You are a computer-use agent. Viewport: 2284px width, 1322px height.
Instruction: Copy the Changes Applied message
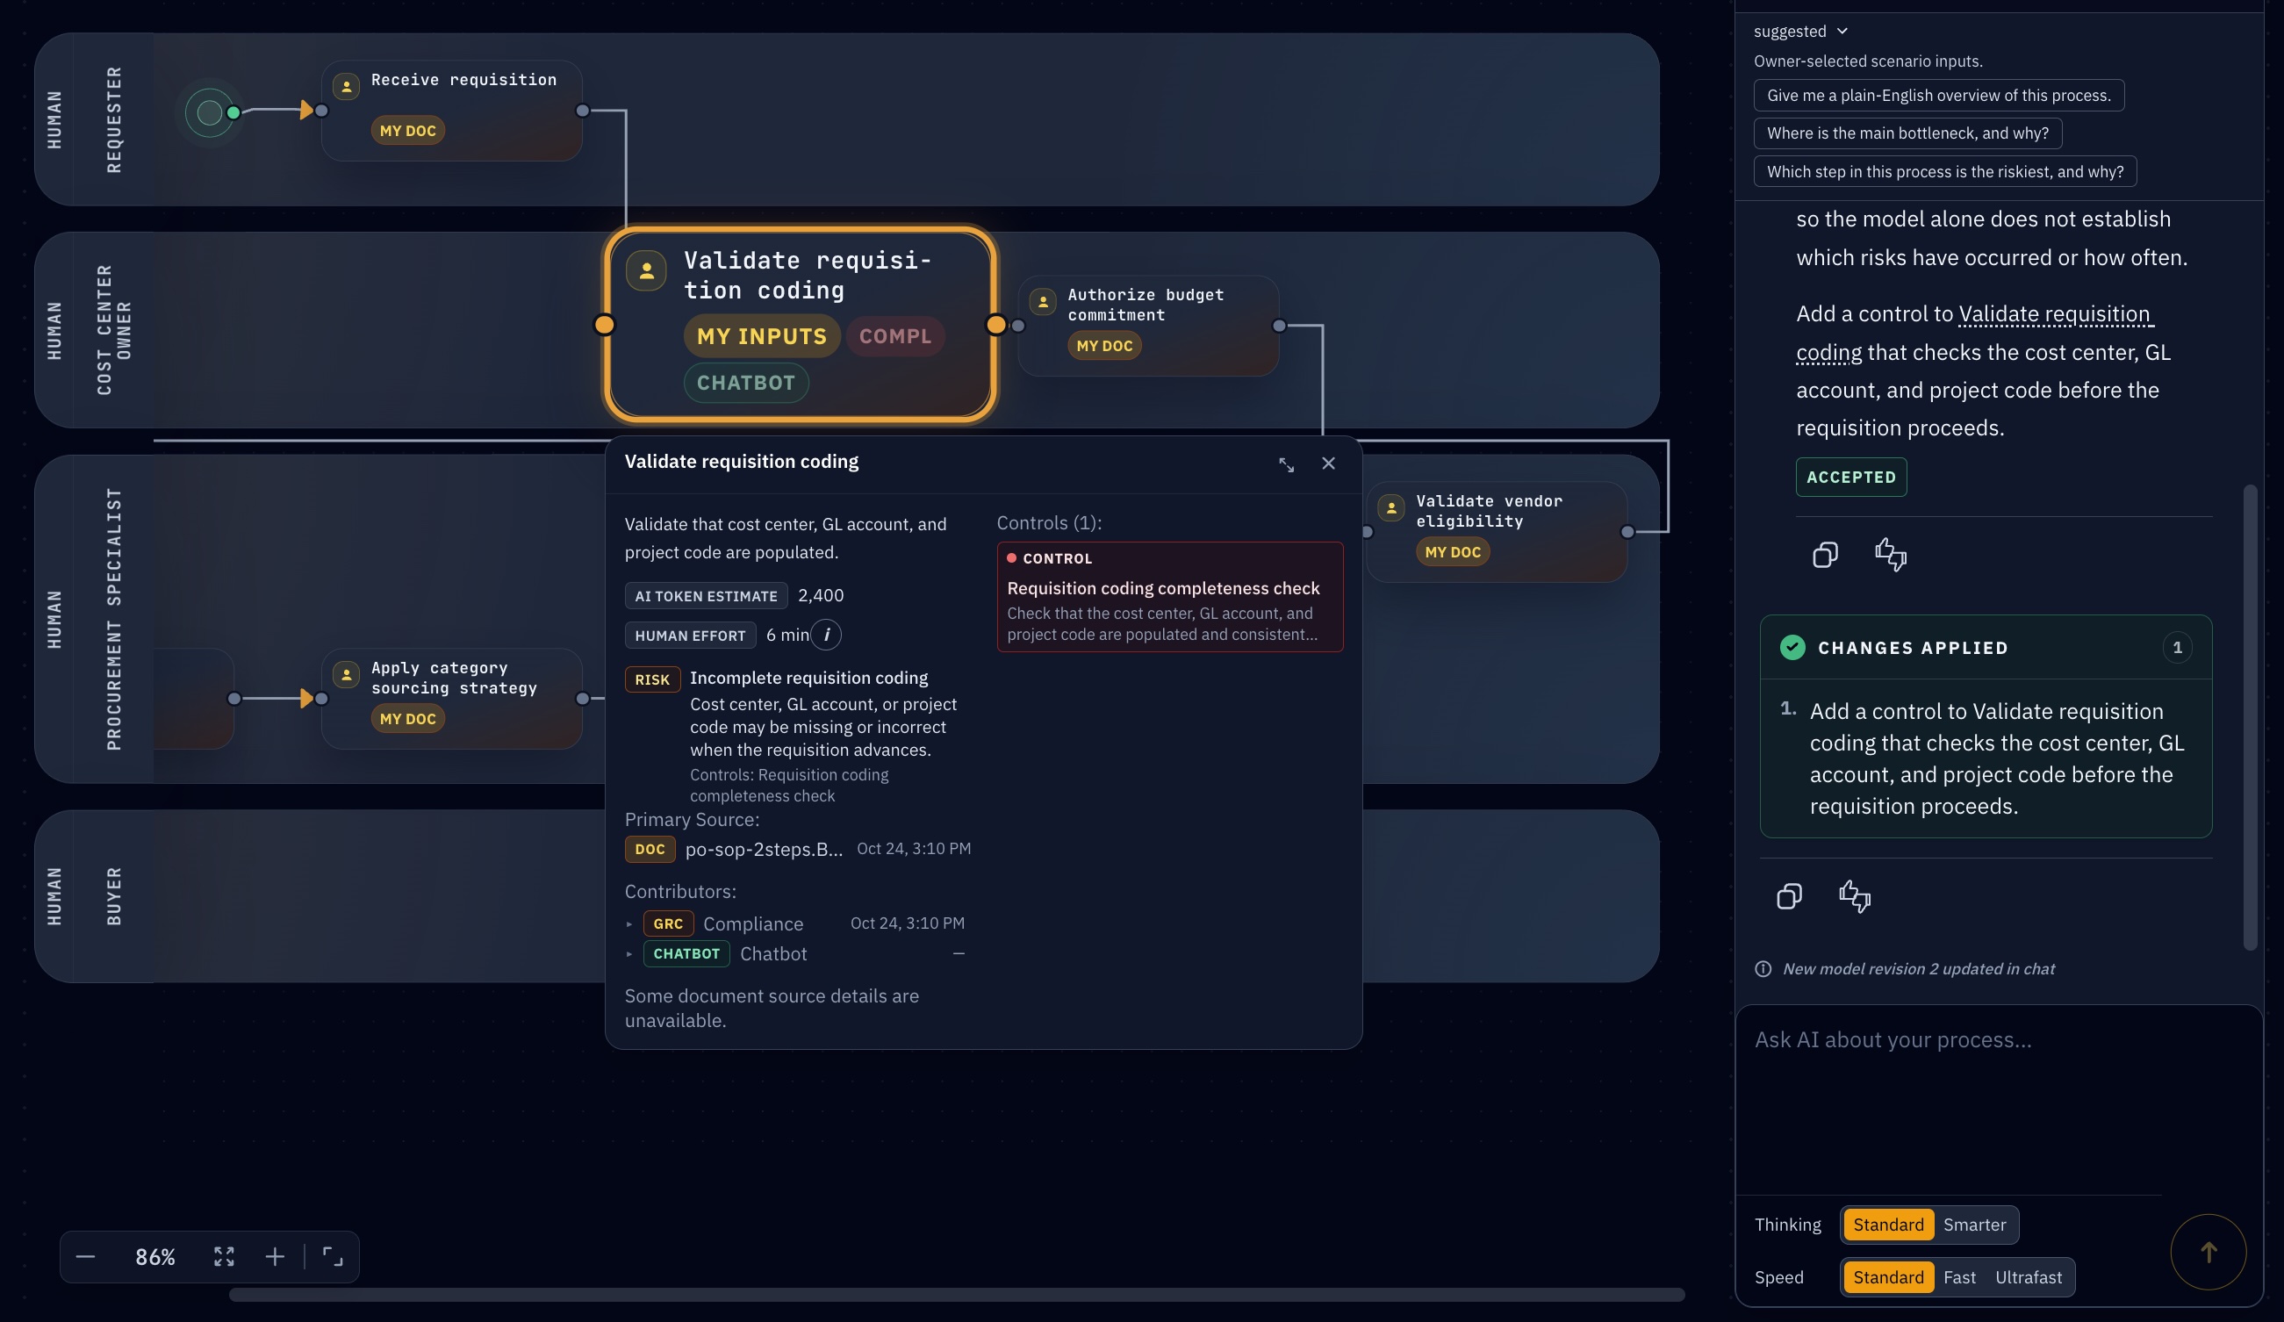(1789, 896)
